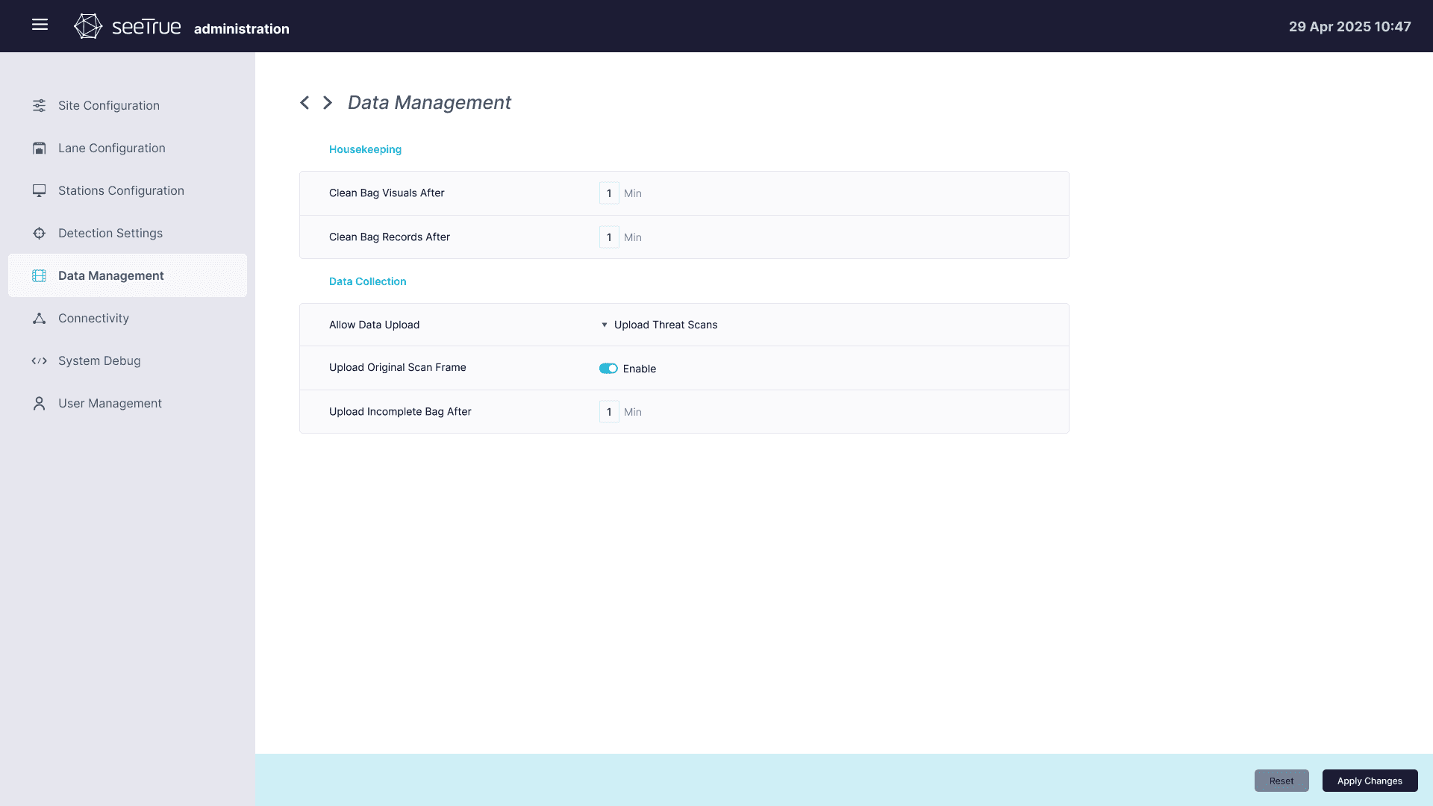Disable Upload Original Scan Frame toggle
The height and width of the screenshot is (806, 1433).
(608, 368)
